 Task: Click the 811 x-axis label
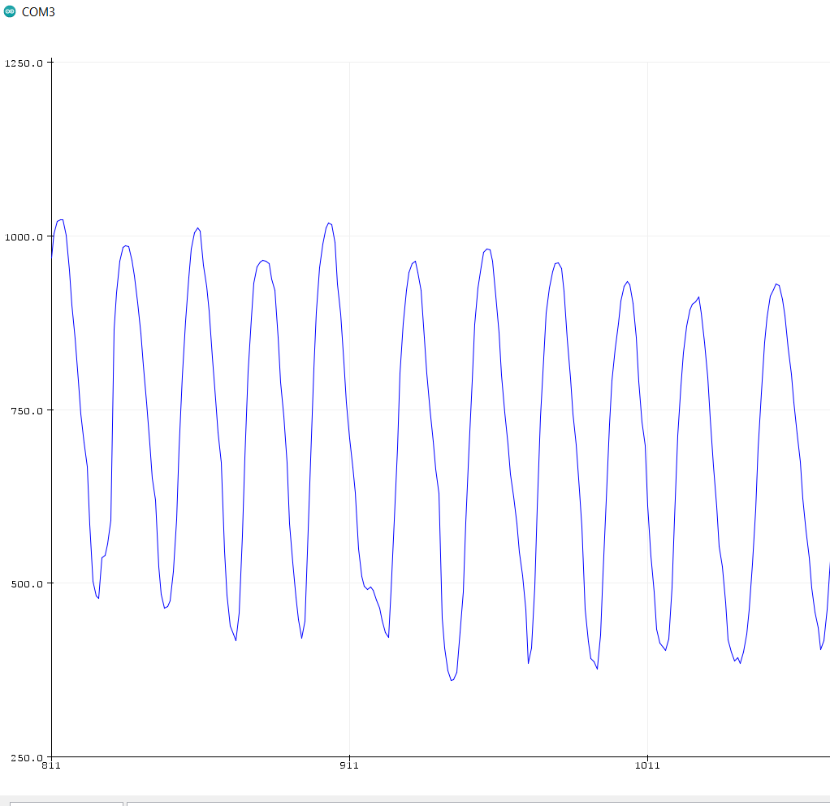click(x=51, y=765)
